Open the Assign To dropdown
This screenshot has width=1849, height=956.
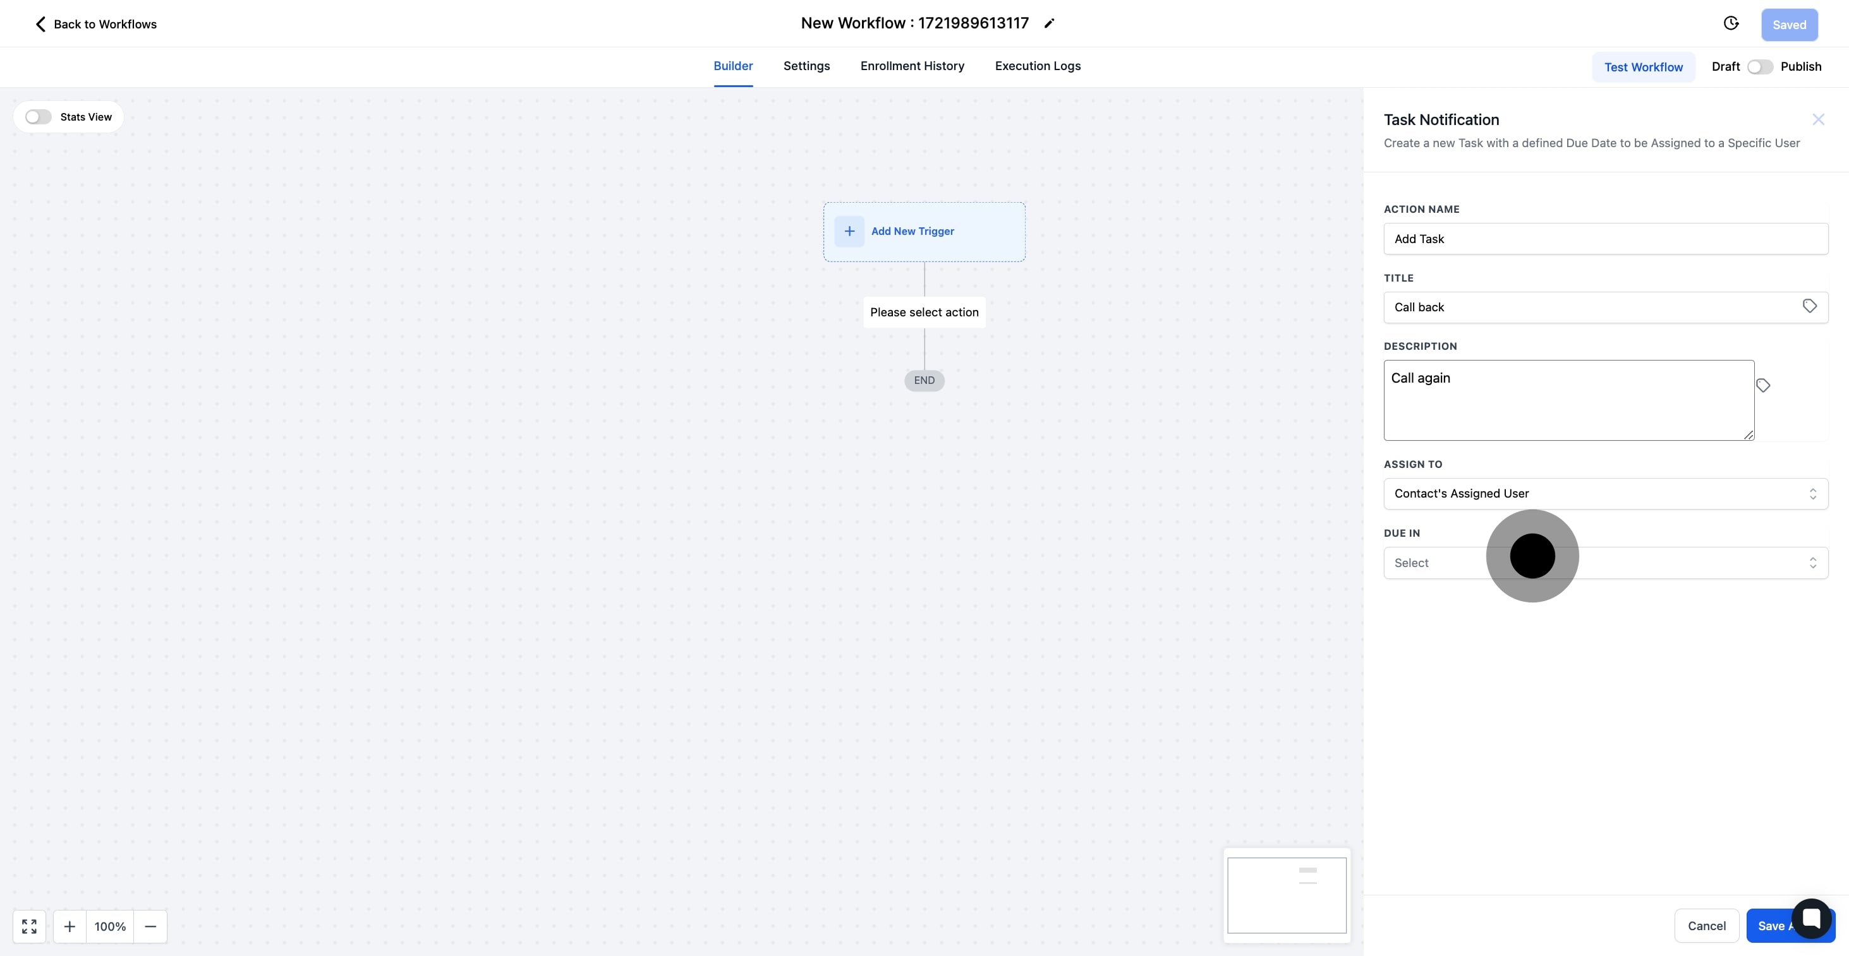[1605, 493]
